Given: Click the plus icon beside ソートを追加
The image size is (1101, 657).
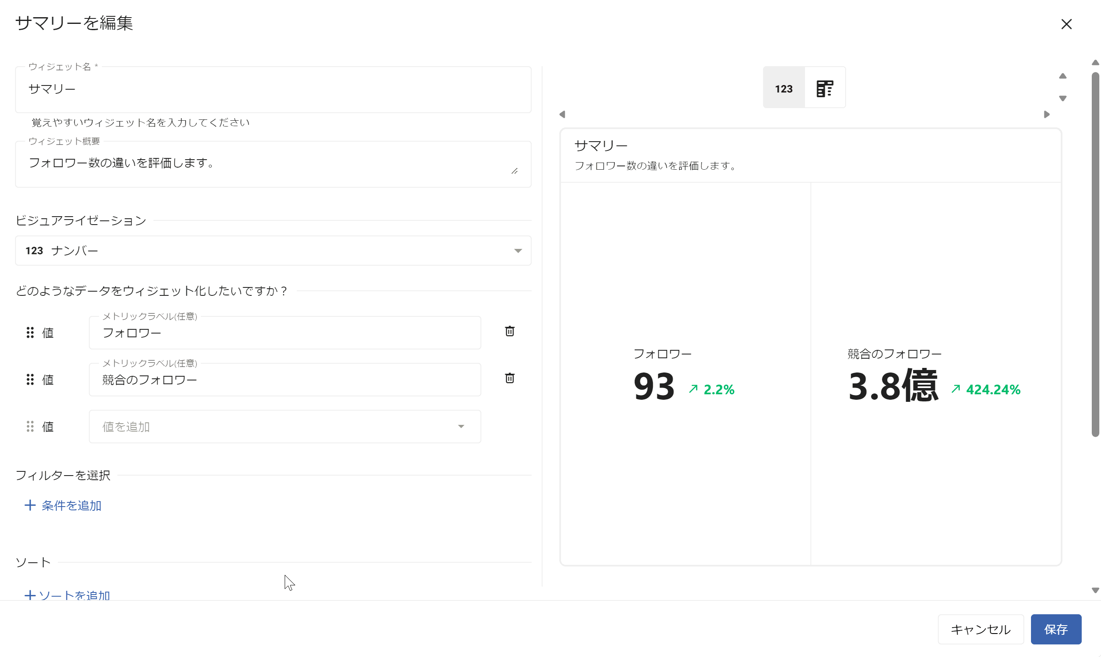Looking at the screenshot, I should tap(30, 595).
